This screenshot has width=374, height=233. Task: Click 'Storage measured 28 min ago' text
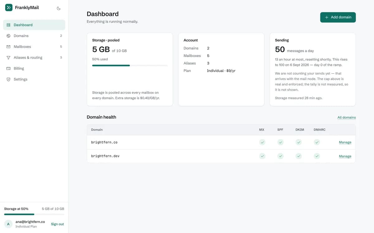tap(299, 98)
